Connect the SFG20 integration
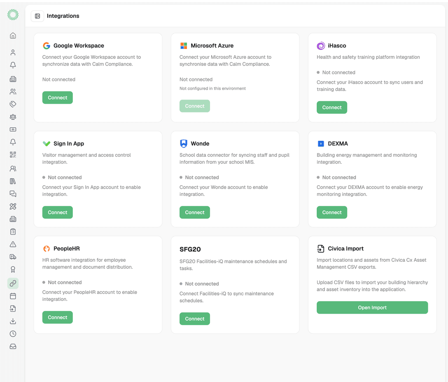This screenshot has height=382, width=448. [195, 319]
